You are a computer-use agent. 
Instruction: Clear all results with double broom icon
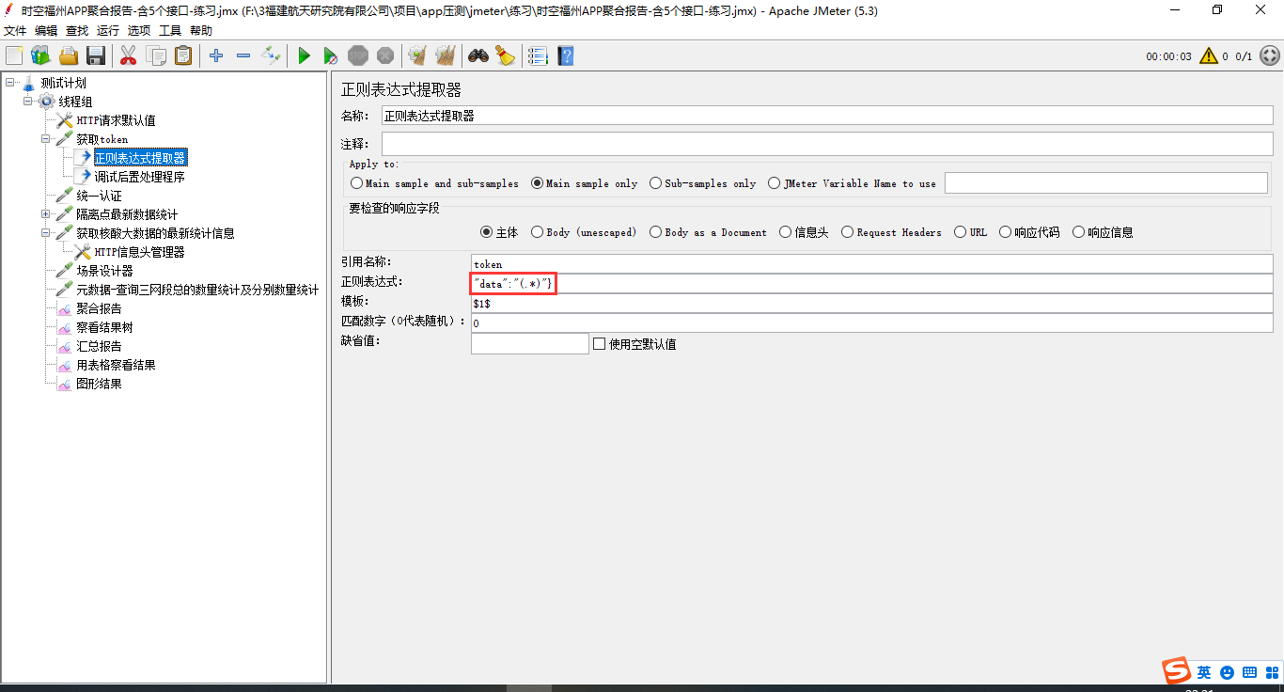click(x=446, y=56)
